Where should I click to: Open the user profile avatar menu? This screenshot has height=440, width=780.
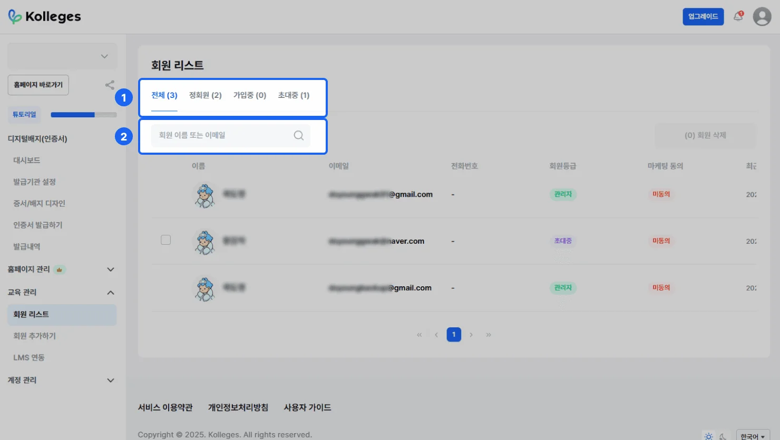click(762, 17)
